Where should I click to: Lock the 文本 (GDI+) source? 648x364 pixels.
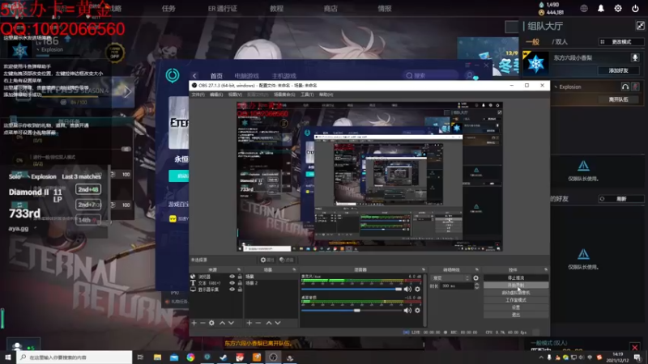240,283
